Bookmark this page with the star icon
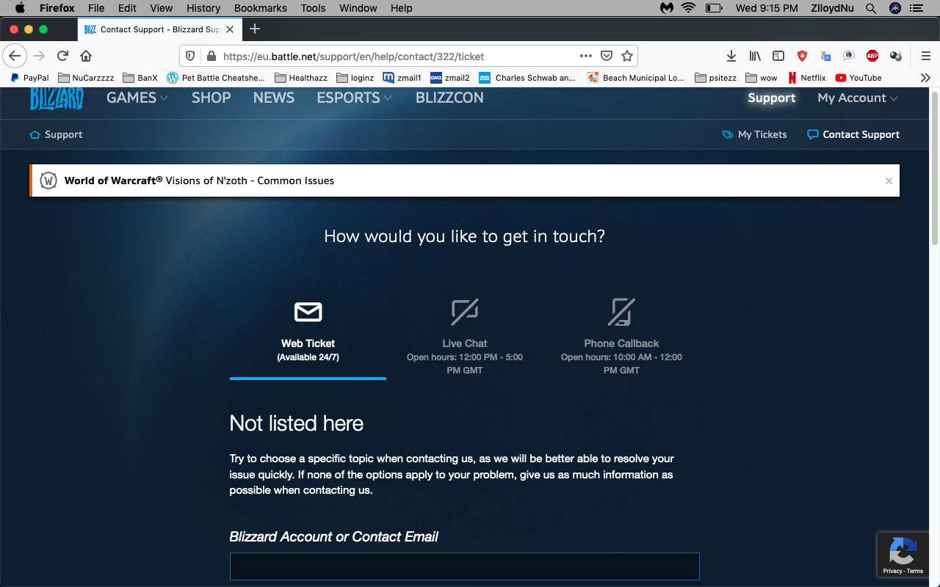 pyautogui.click(x=627, y=56)
